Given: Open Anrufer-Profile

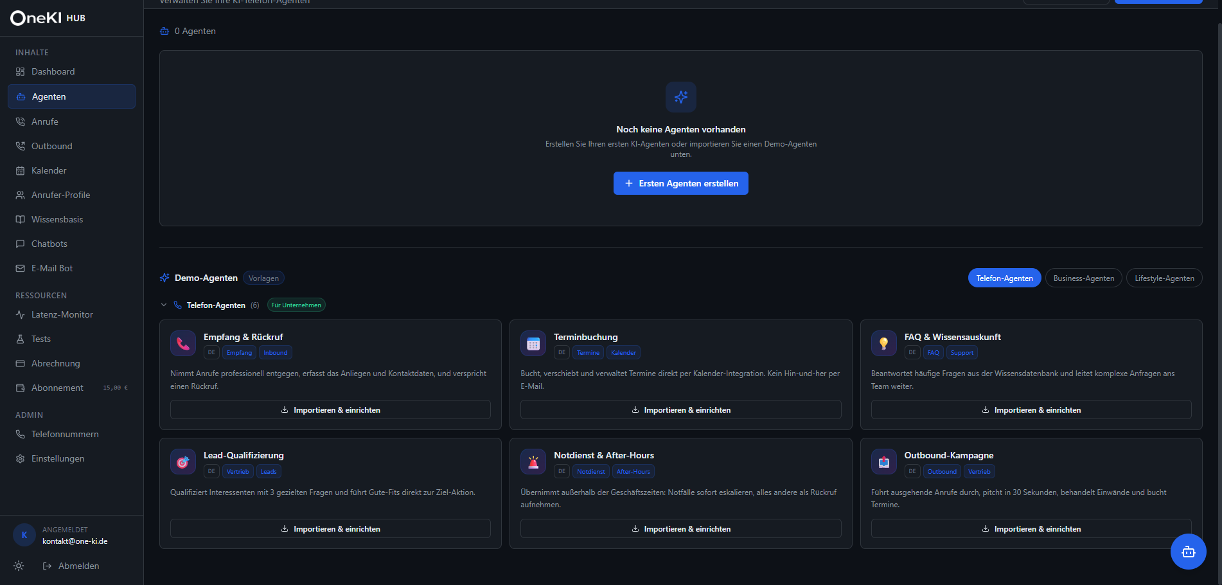Looking at the screenshot, I should [x=71, y=195].
